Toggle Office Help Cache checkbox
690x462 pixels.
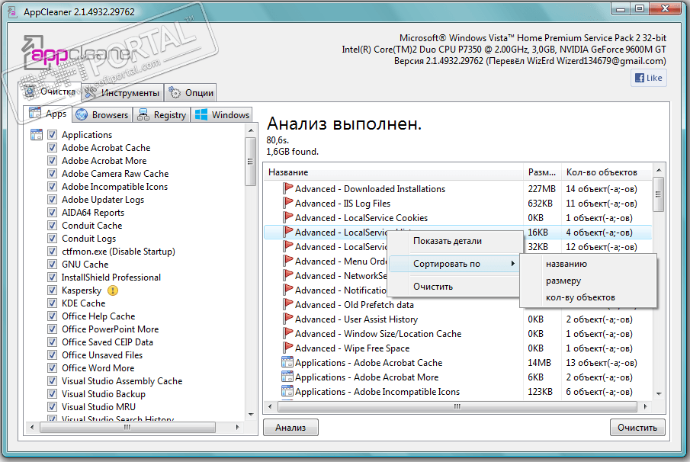click(52, 316)
